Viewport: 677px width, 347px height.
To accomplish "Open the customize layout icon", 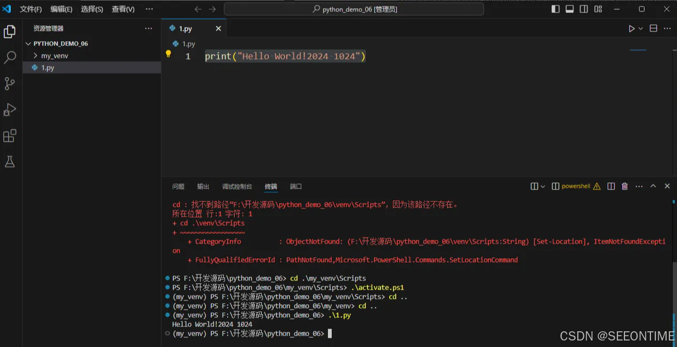I will [x=598, y=9].
